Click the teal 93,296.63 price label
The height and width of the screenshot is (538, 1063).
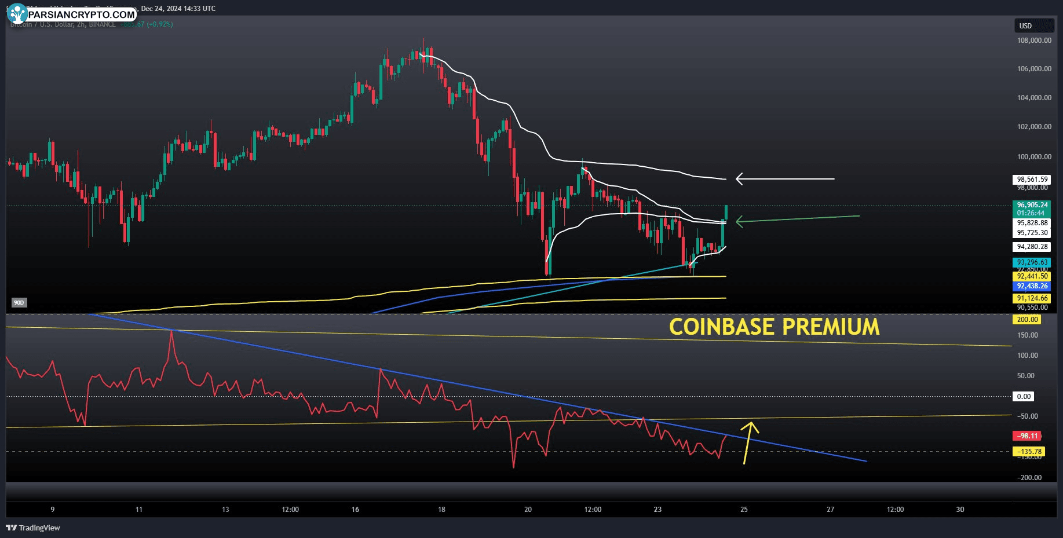[1032, 262]
